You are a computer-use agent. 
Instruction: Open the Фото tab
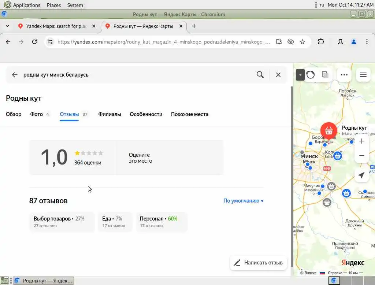40,114
